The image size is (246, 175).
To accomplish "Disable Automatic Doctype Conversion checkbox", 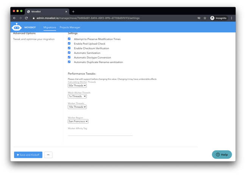I will [x=69, y=57].
